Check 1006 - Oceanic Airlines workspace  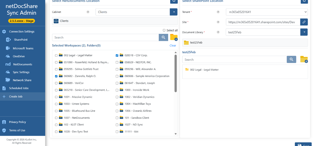117,111
